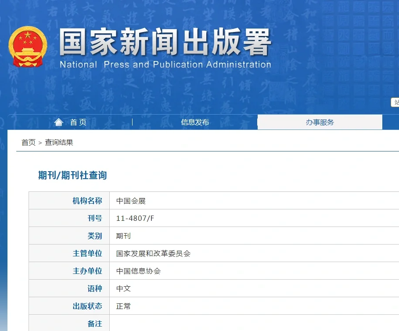The height and width of the screenshot is (331, 399).
Task: Switch to the 信息发布 tab
Action: (194, 122)
